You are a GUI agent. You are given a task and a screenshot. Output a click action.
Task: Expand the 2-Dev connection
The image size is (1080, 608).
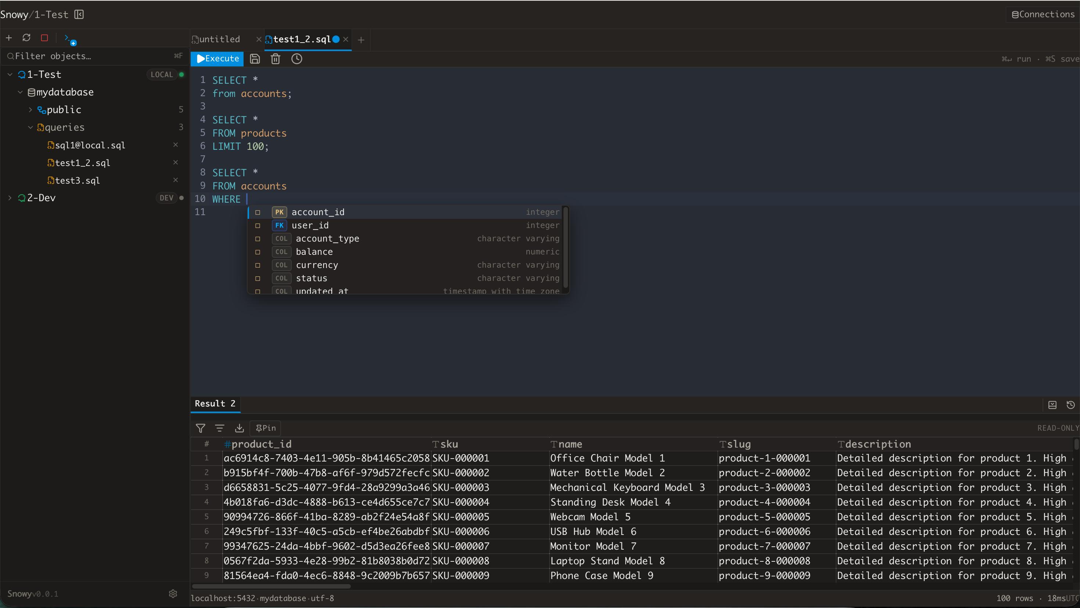[x=10, y=198]
